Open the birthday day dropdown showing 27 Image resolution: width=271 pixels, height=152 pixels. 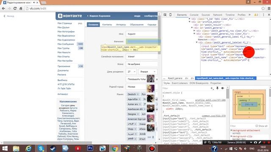pyautogui.click(x=131, y=71)
